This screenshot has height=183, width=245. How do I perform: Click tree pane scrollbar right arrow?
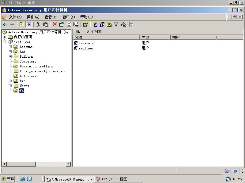pos(68,164)
